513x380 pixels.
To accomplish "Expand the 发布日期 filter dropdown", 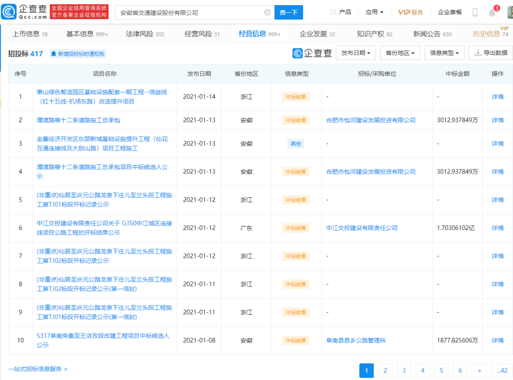I will [356, 53].
